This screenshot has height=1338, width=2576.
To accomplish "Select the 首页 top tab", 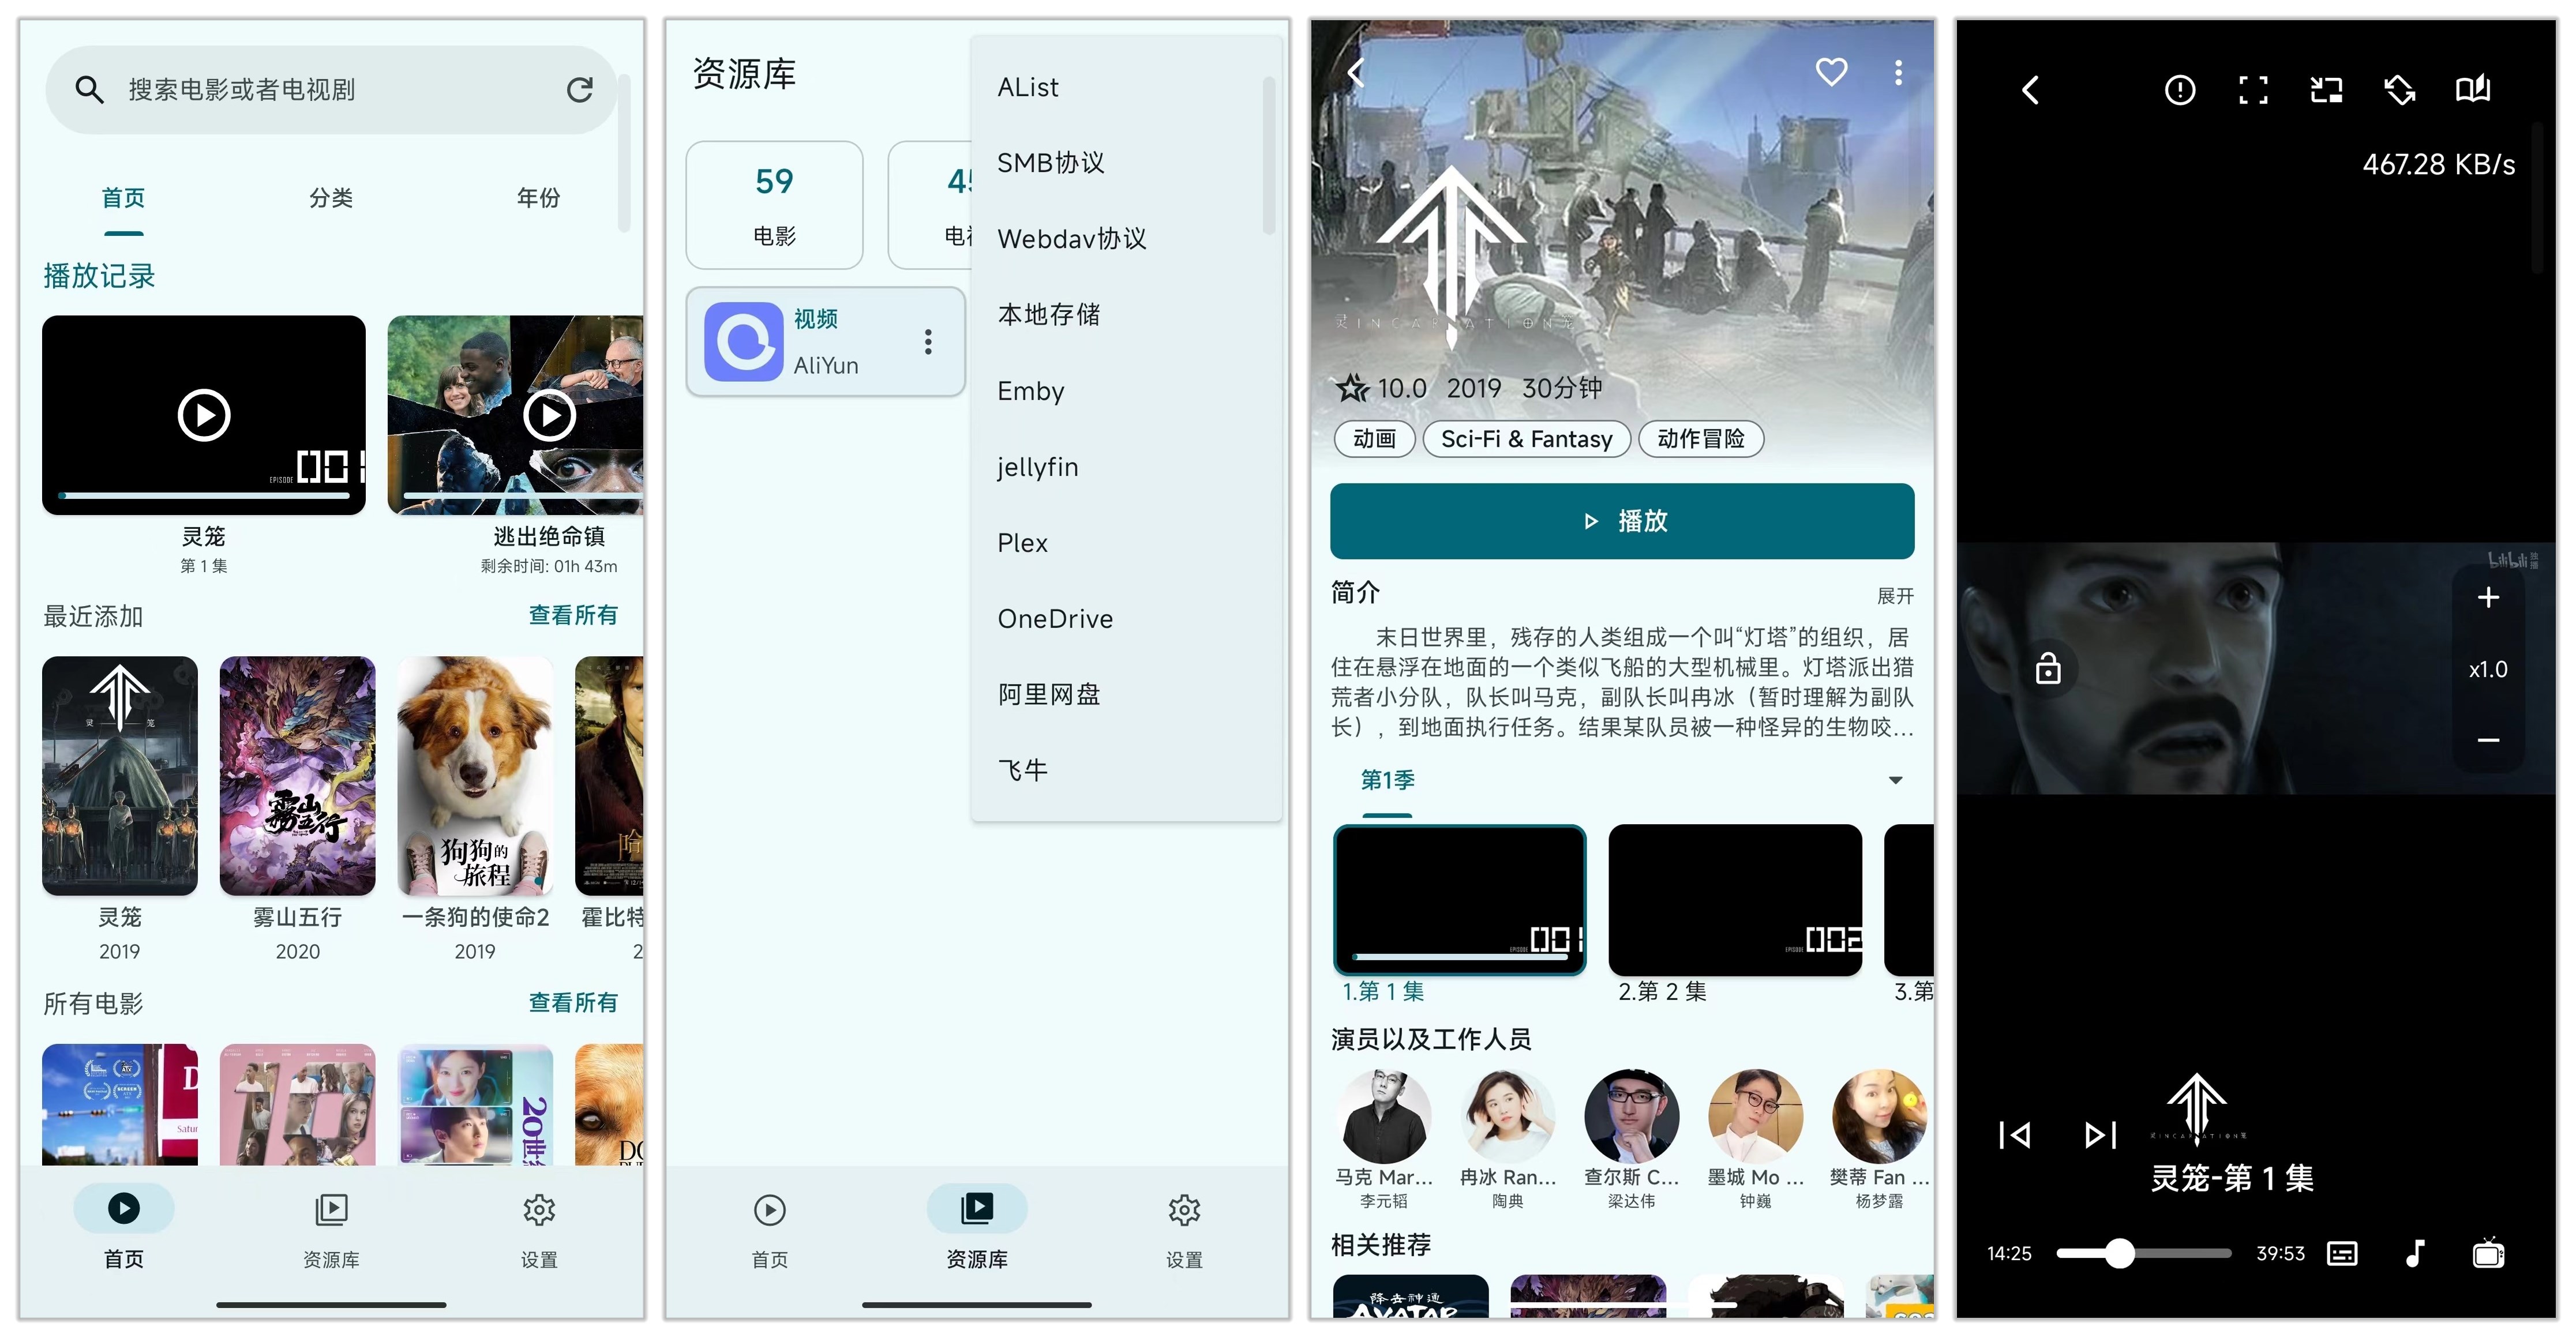I will coord(124,198).
